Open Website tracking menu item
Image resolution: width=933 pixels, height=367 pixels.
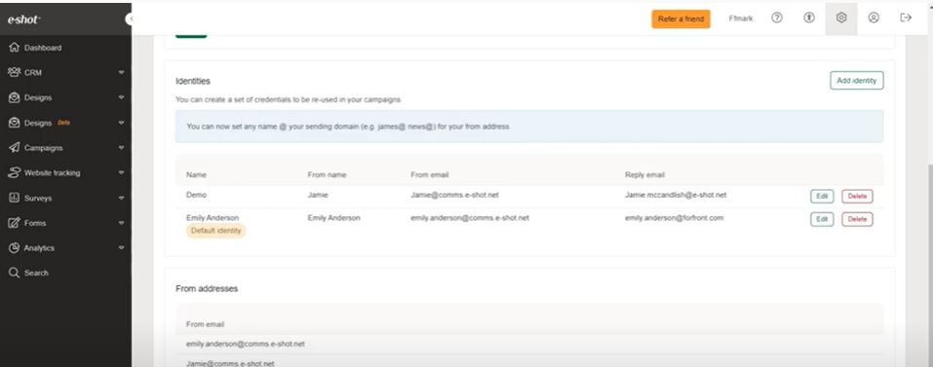tap(53, 173)
